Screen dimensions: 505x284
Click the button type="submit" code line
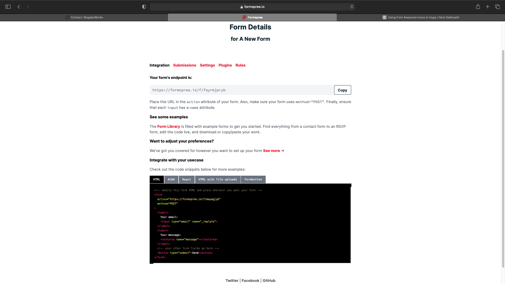tap(185, 253)
